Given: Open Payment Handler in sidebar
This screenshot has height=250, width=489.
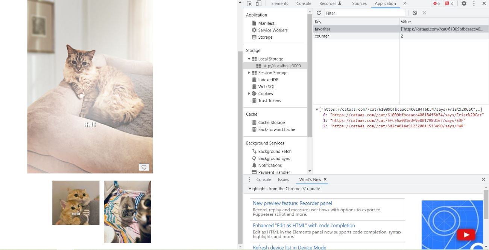Looking at the screenshot, I should (x=274, y=172).
